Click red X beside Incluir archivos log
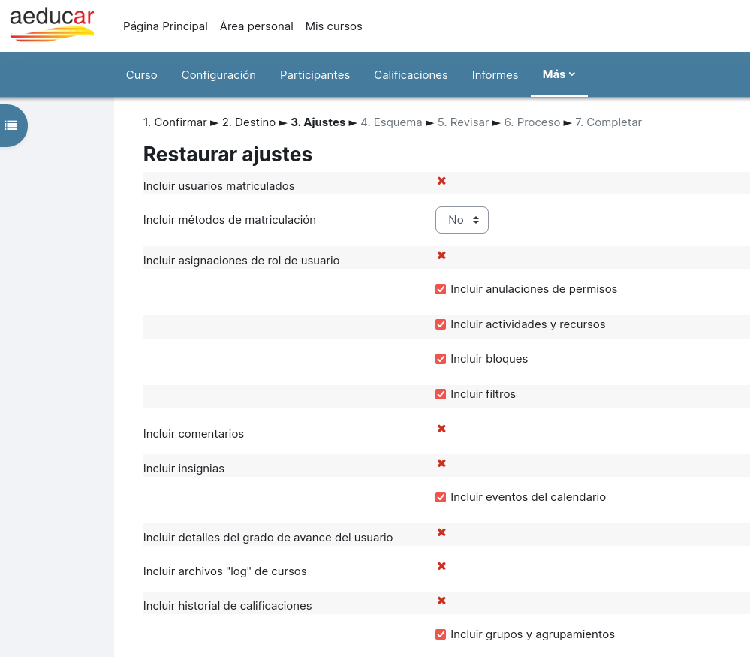 pos(441,566)
